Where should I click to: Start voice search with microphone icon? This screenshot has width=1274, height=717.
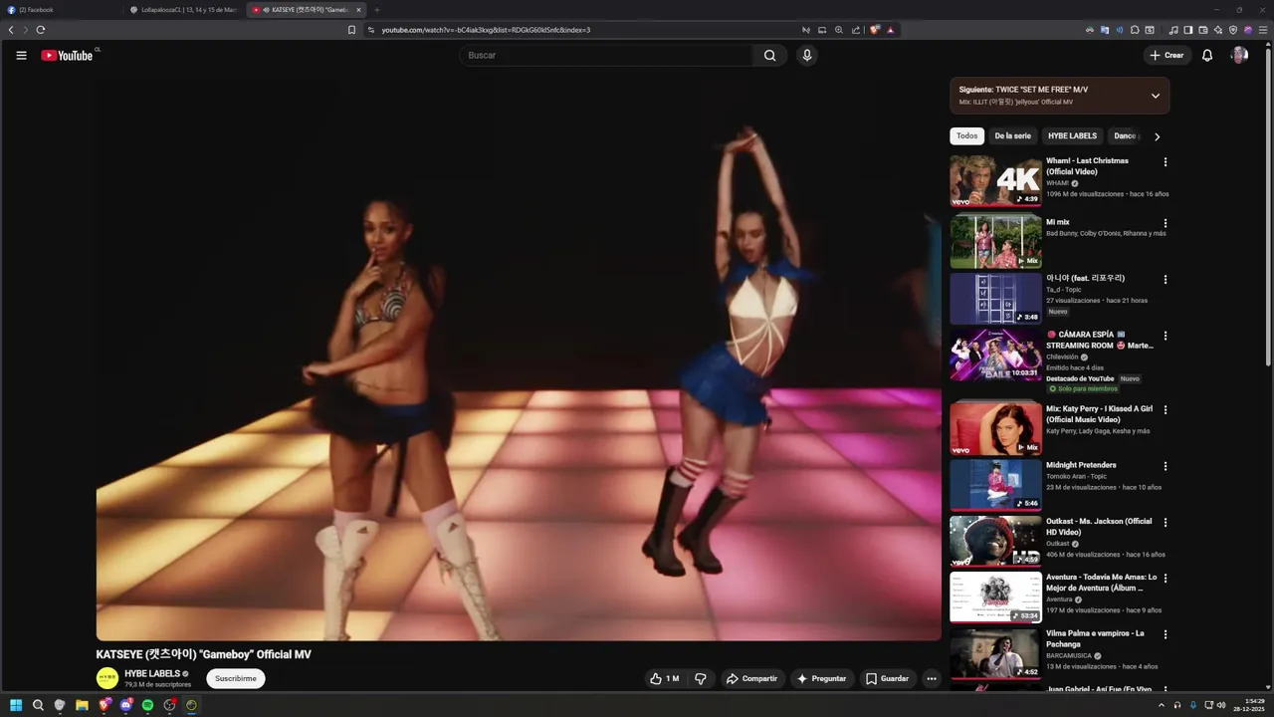click(807, 56)
